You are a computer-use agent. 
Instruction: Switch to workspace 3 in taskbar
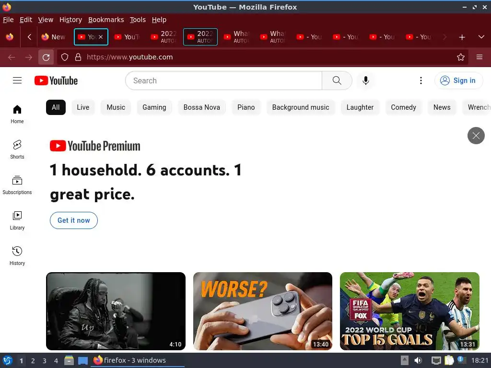[x=45, y=361]
